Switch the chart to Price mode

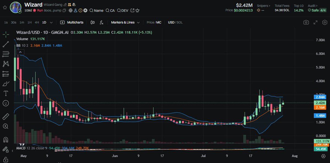[x=150, y=23]
